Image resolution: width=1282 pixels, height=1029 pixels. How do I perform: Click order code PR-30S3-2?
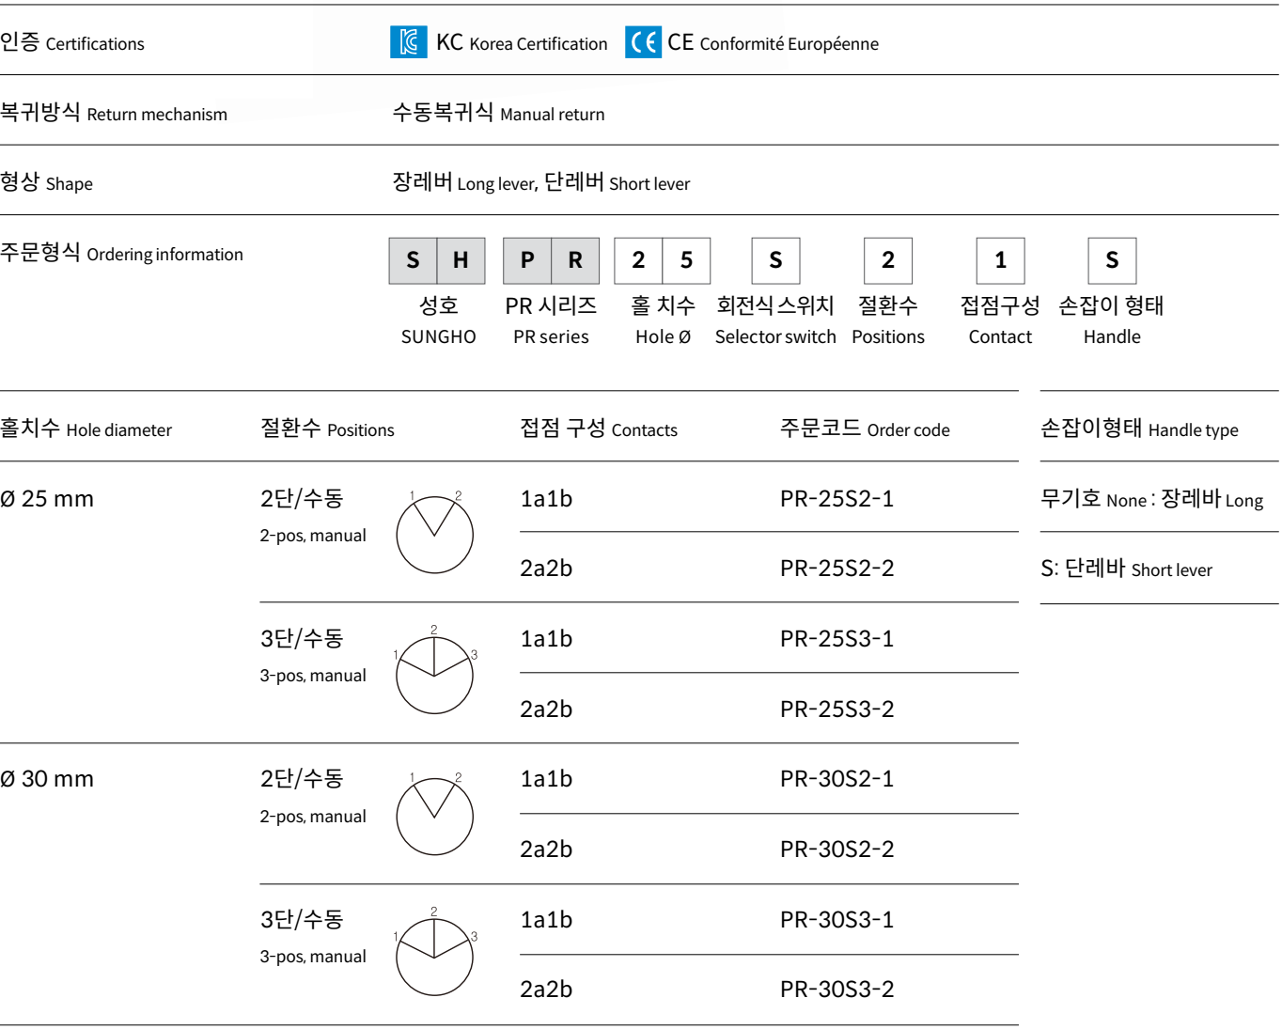(x=836, y=989)
